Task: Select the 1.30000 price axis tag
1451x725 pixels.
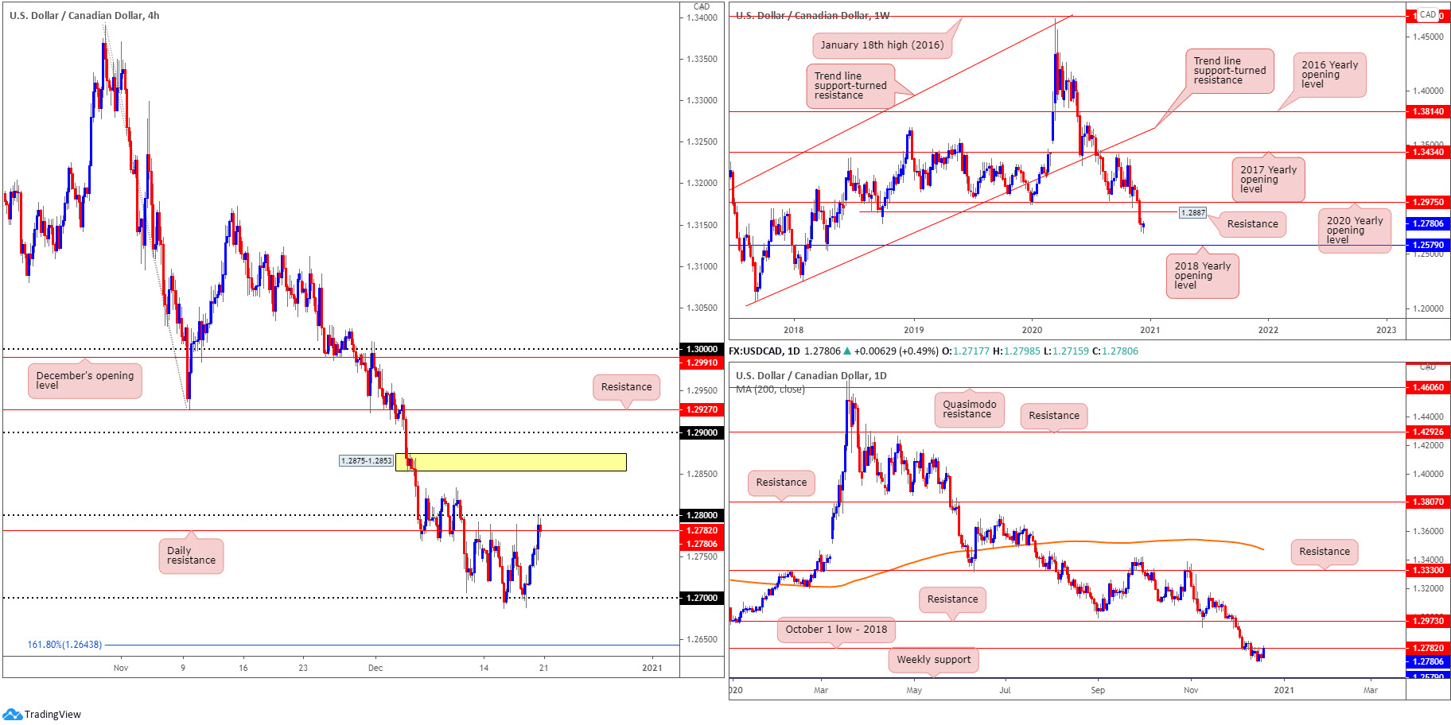Action: 701,349
